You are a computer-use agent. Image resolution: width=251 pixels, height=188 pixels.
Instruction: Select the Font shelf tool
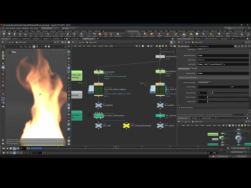pyautogui.click(x=74, y=34)
